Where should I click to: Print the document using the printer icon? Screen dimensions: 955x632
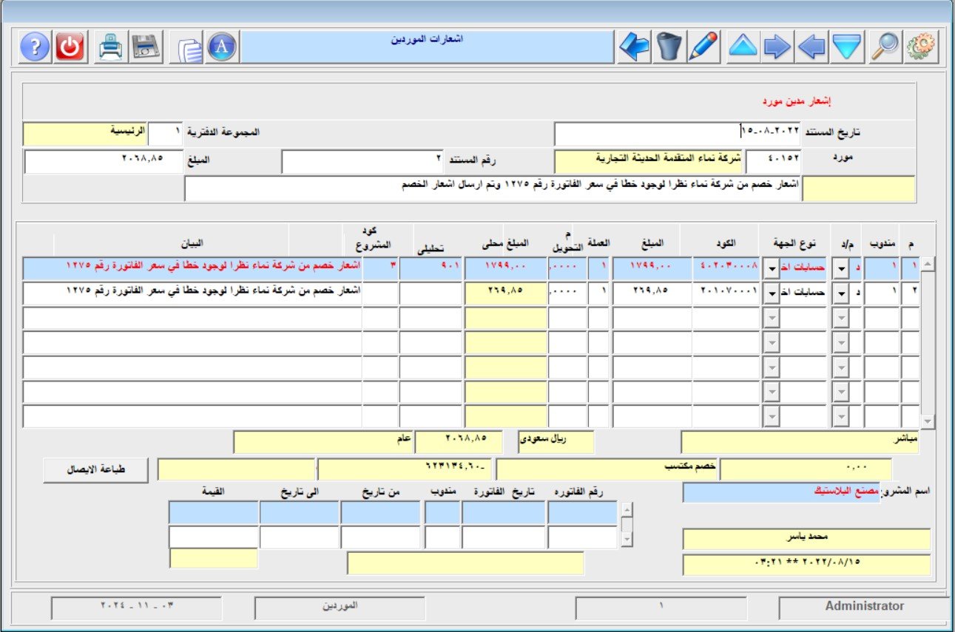pyautogui.click(x=110, y=47)
